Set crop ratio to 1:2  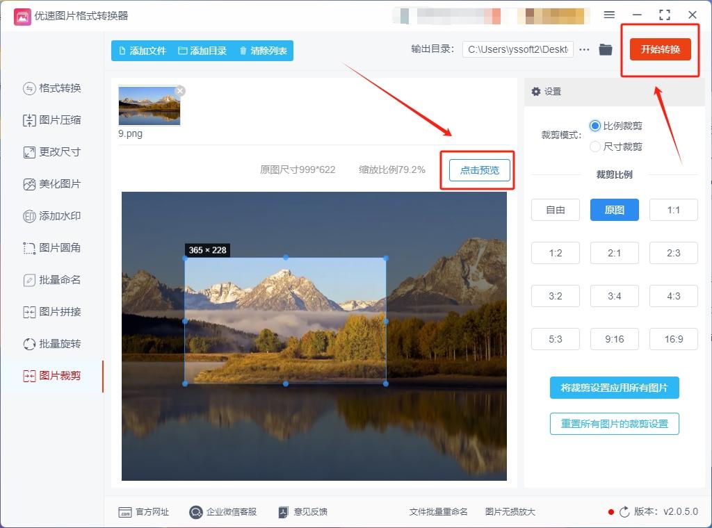pyautogui.click(x=556, y=253)
